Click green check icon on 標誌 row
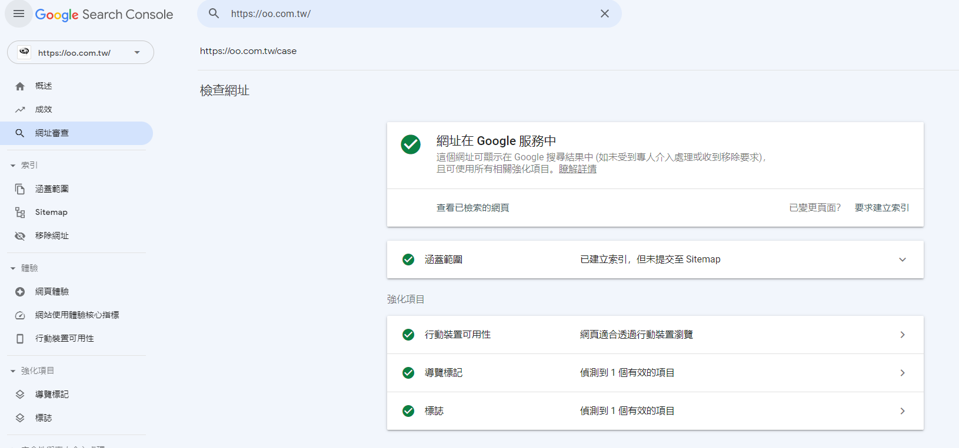The image size is (959, 448). click(408, 411)
